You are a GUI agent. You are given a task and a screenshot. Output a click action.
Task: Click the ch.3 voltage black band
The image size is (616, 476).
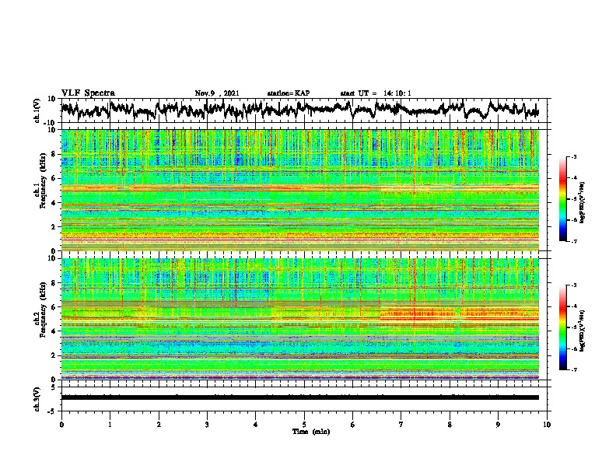point(300,397)
